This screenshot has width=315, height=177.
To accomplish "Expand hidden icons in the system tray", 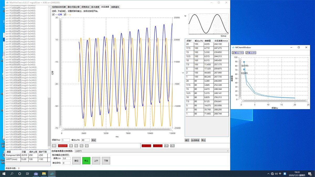I will pyautogui.click(x=268, y=173).
